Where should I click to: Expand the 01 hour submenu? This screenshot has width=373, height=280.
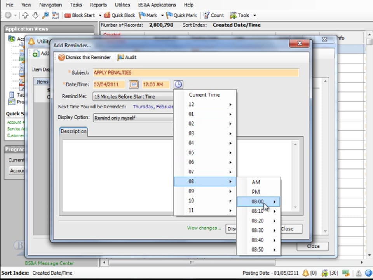205,114
